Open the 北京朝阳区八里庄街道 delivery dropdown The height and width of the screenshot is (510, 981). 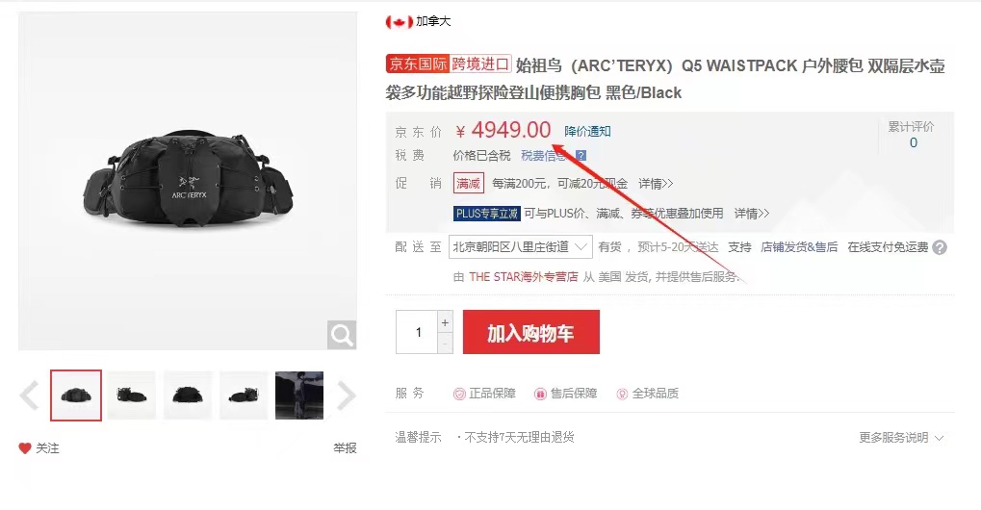tap(520, 247)
